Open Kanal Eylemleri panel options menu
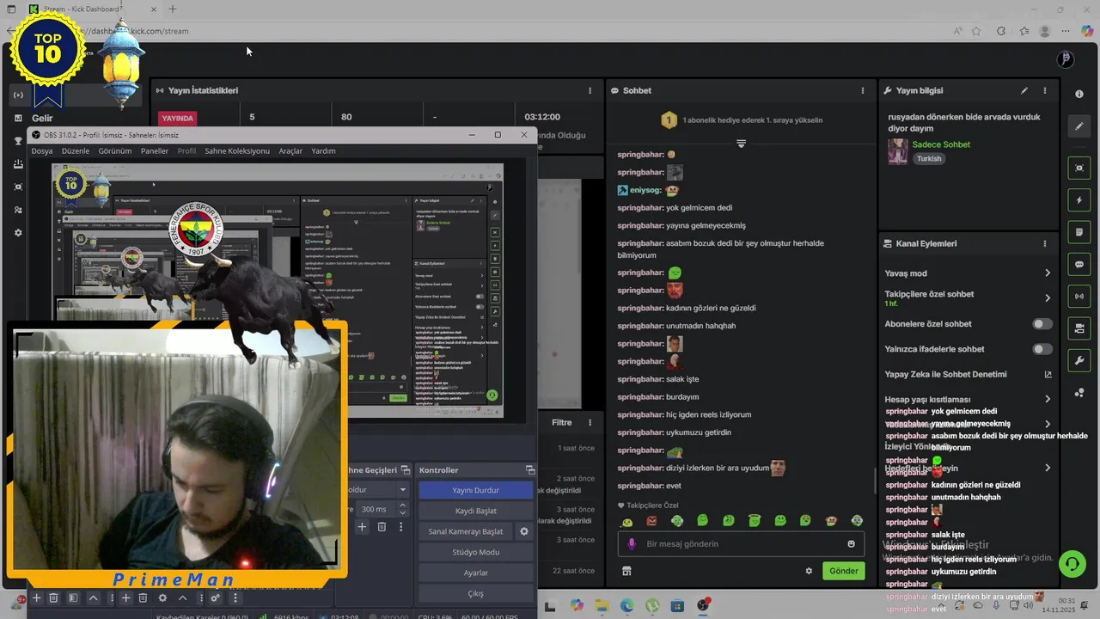This screenshot has width=1100, height=619. pos(1045,243)
